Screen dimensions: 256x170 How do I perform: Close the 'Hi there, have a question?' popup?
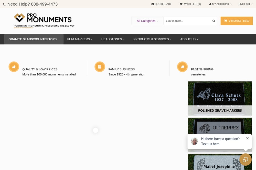point(247,138)
